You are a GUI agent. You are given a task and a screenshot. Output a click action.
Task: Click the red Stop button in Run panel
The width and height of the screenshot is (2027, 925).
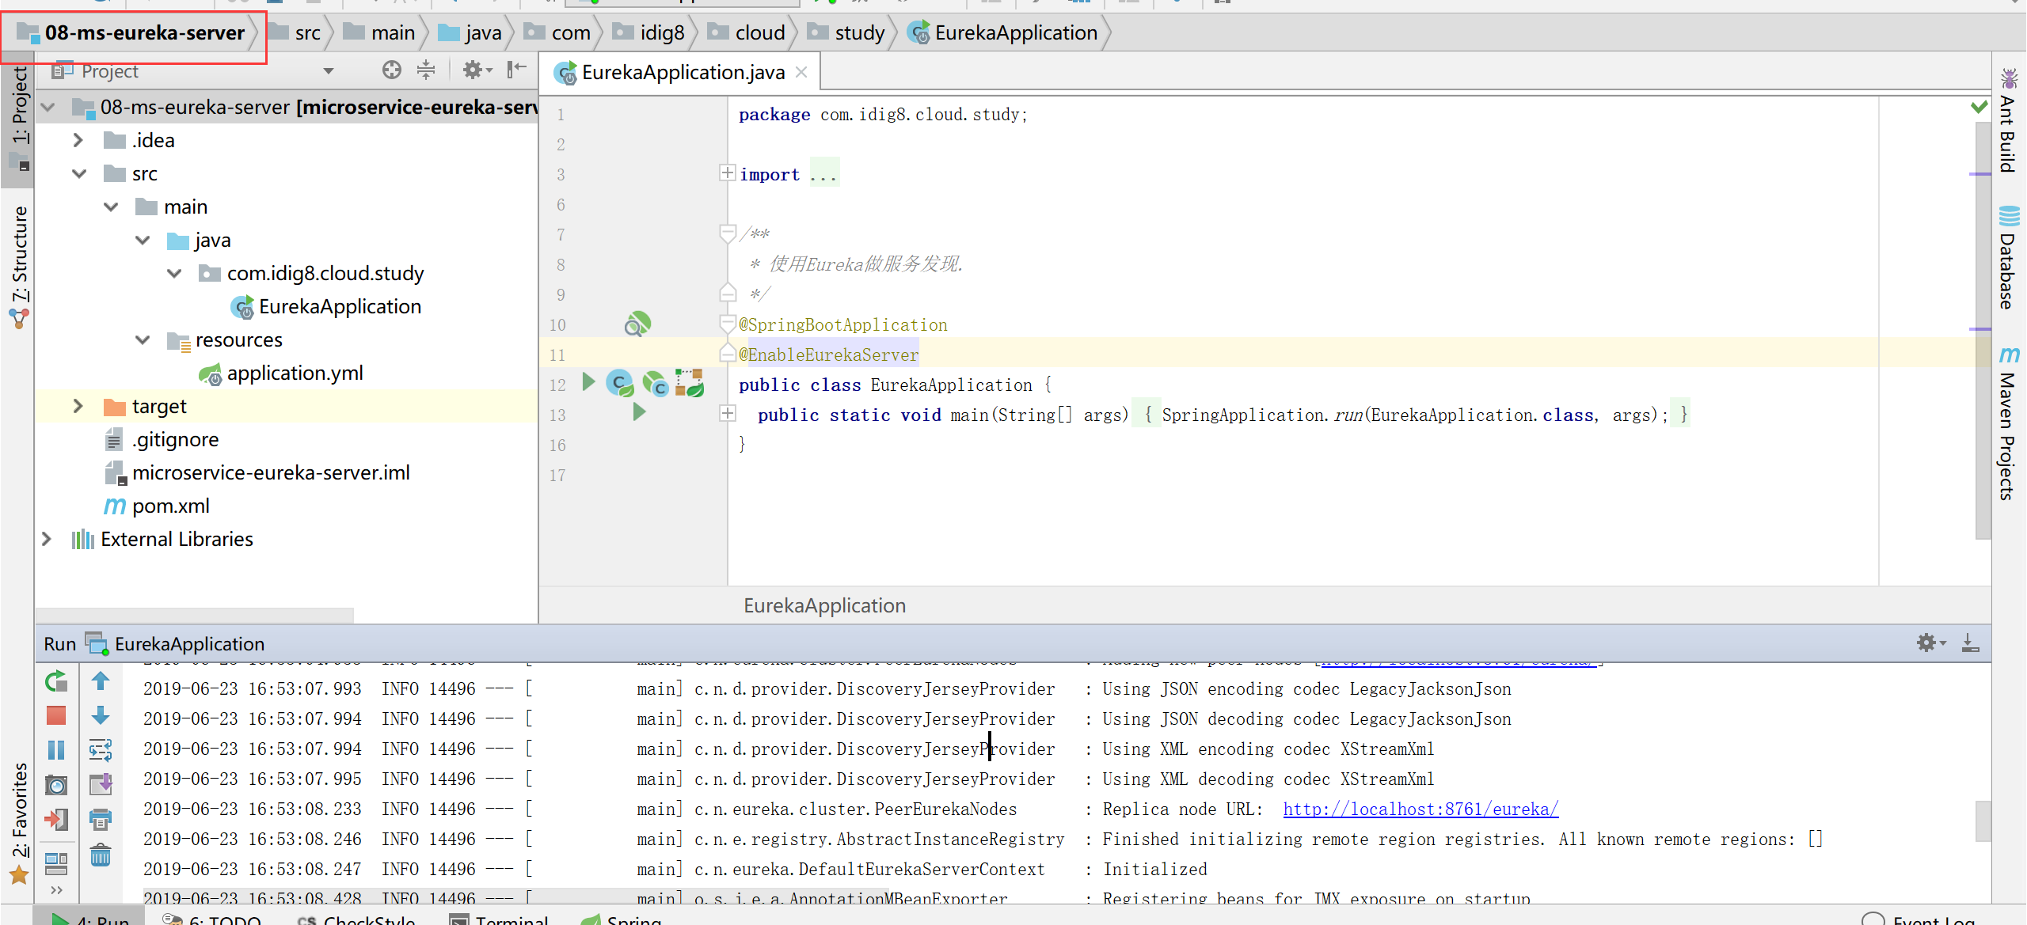pyautogui.click(x=56, y=715)
